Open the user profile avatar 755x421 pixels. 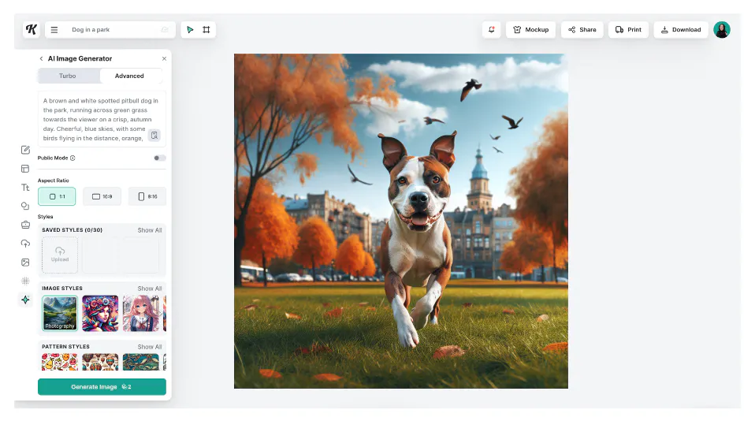(721, 30)
